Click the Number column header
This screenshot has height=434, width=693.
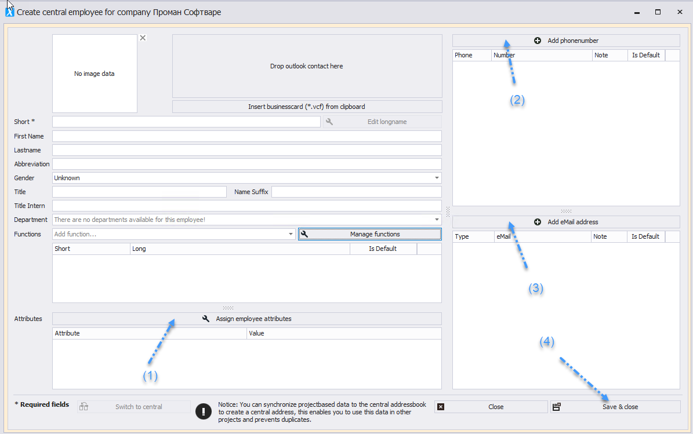542,55
